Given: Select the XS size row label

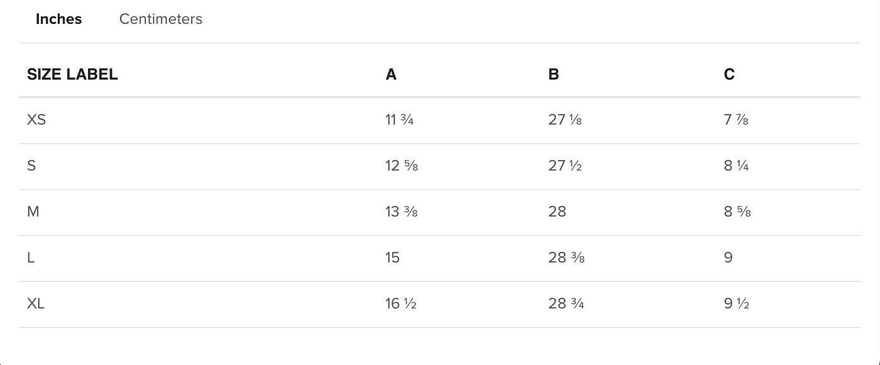Looking at the screenshot, I should (36, 119).
